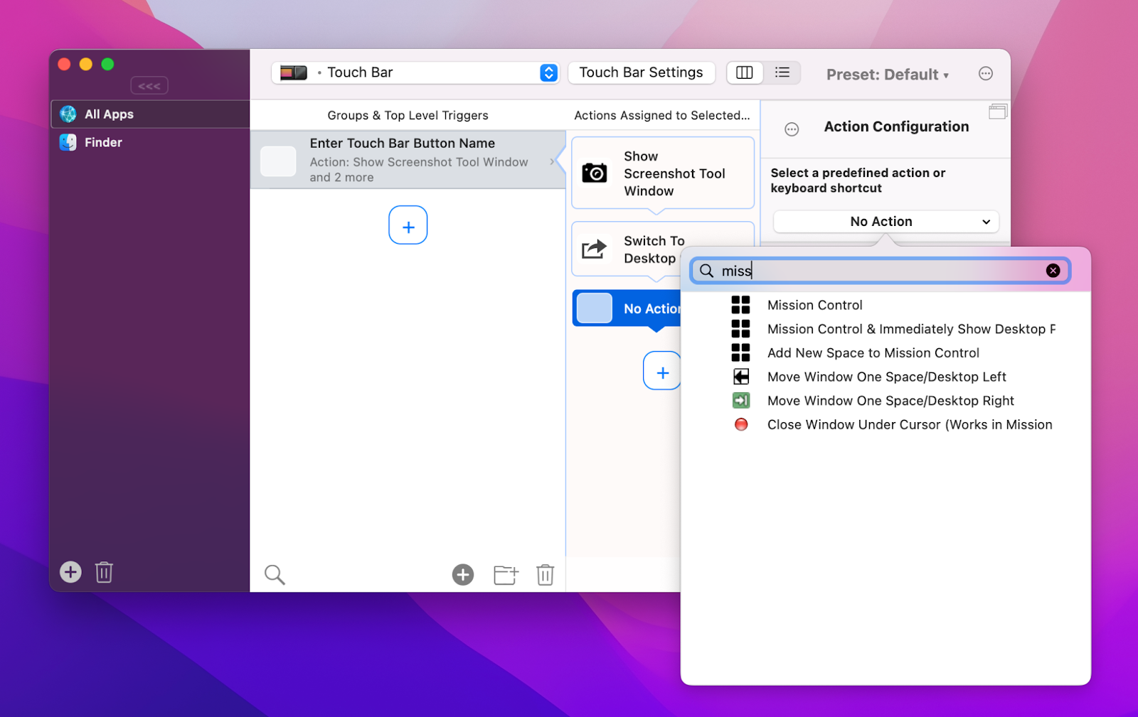Screen dimensions: 1138x717
Task: Click the magnifier icon in action search
Action: pyautogui.click(x=706, y=271)
